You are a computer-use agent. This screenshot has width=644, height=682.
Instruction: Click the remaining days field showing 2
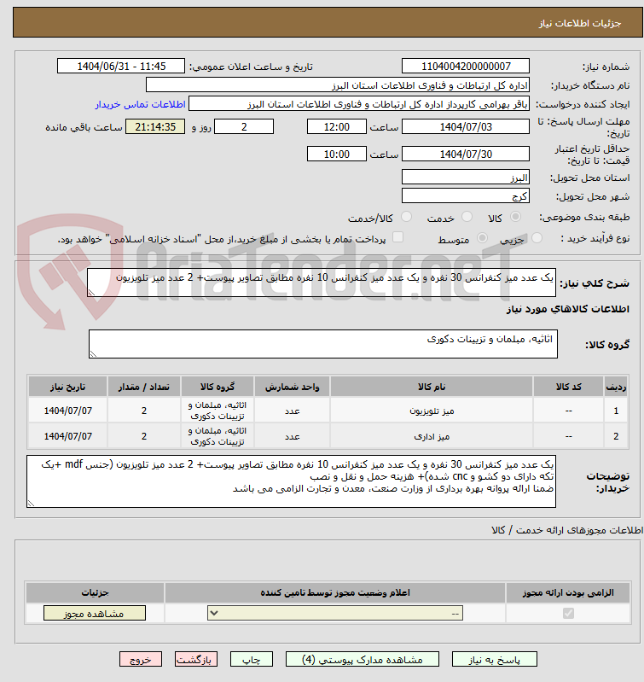tap(244, 126)
